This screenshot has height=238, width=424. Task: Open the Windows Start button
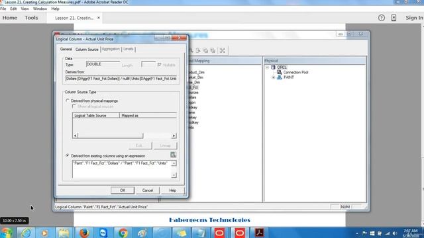[7, 233]
